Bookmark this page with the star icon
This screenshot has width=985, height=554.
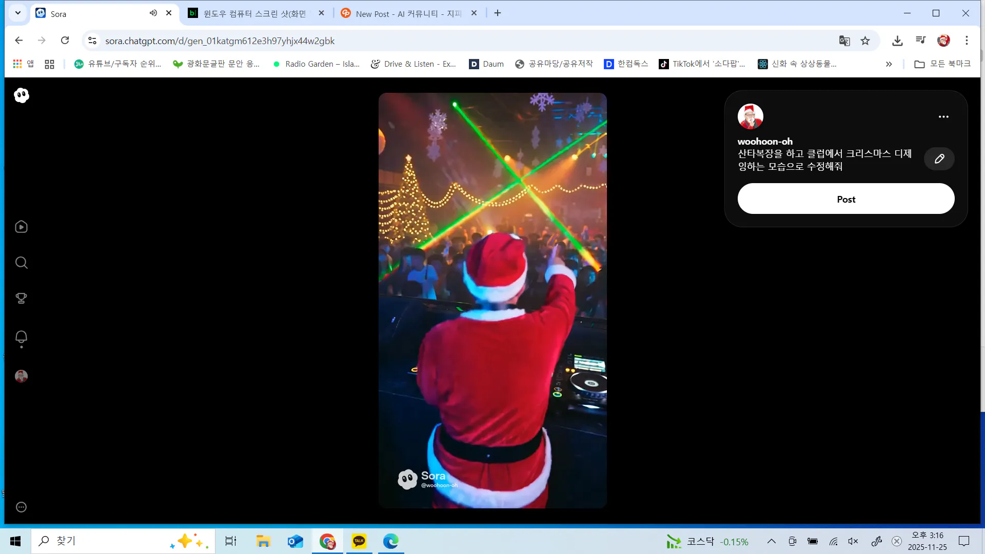point(865,41)
